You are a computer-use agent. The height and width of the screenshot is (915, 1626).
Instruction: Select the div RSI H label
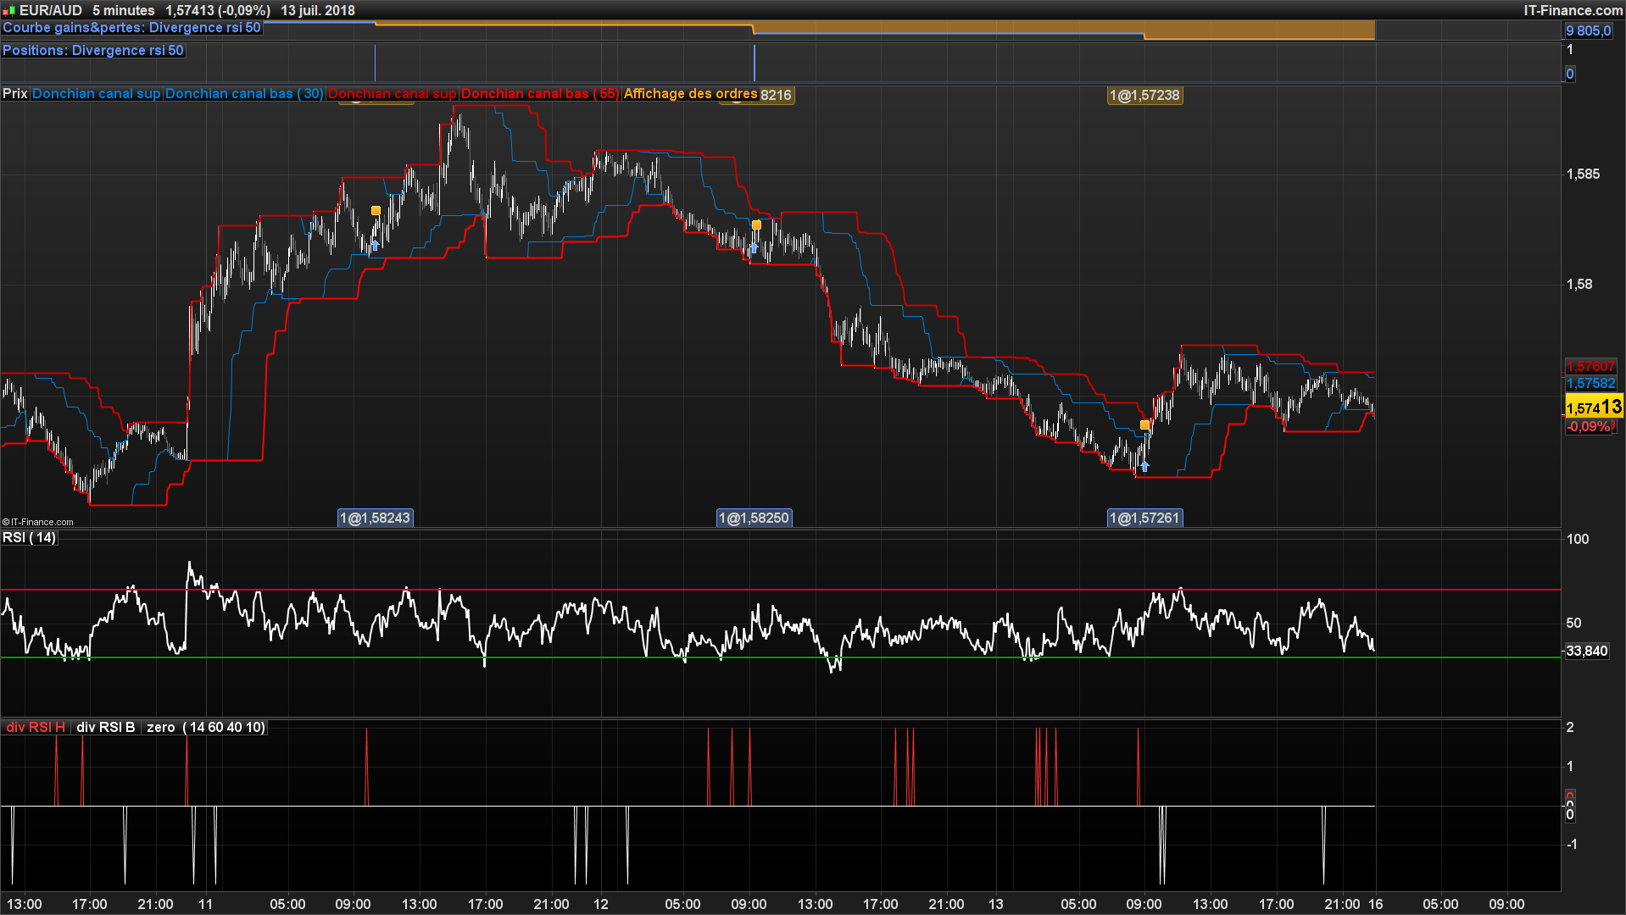click(36, 728)
